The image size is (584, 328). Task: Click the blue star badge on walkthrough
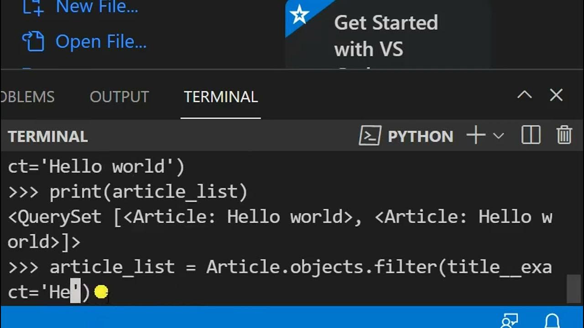(300, 15)
